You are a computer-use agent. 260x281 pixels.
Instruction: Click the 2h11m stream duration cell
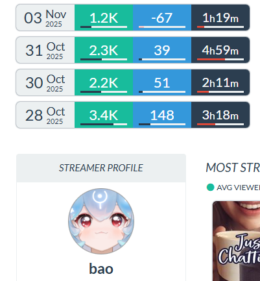point(220,82)
